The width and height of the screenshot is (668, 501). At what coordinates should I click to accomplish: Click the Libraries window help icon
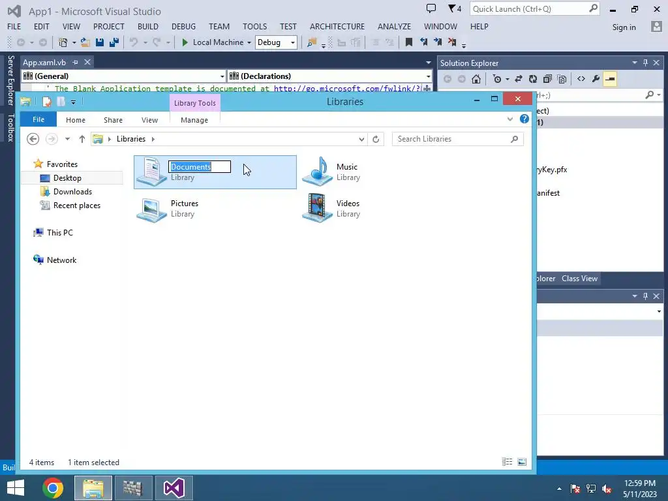tap(524, 119)
